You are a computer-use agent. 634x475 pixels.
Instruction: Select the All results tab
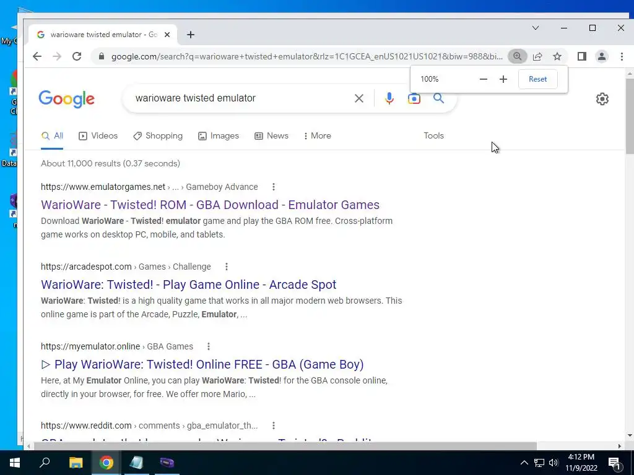tap(52, 136)
